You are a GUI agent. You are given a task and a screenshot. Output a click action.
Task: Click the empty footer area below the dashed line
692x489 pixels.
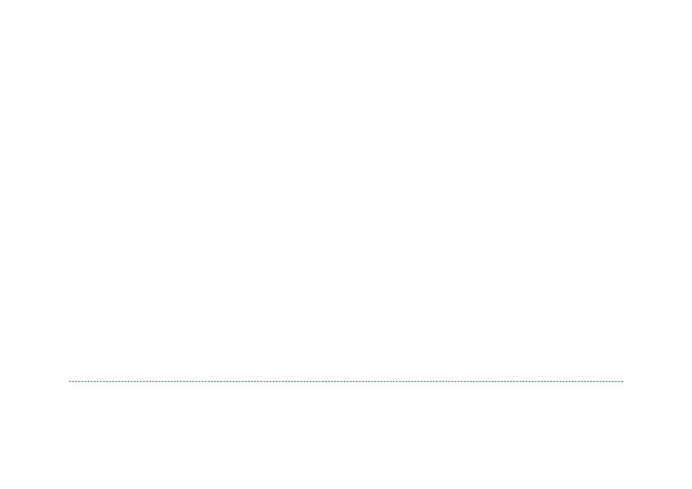(x=346, y=436)
